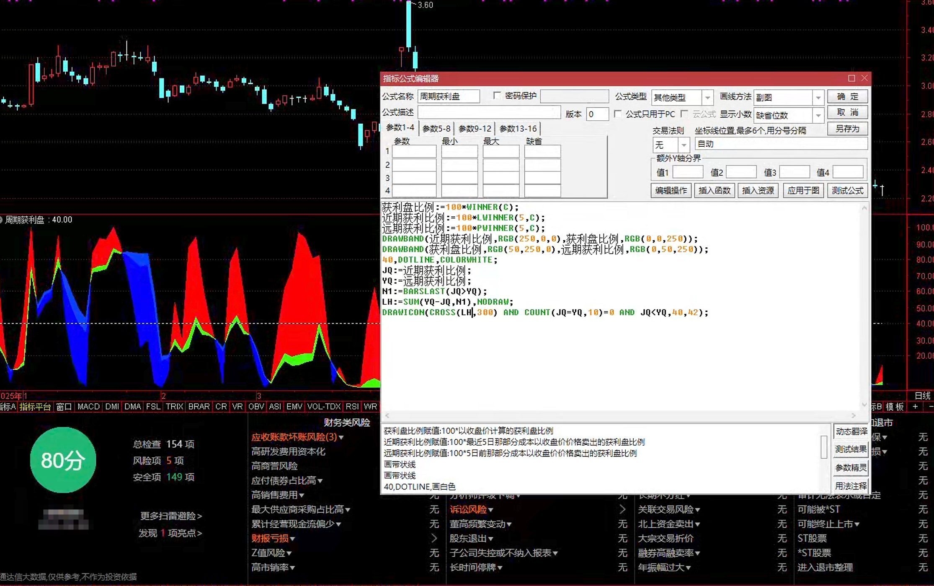Maximize the 指标公式编辑器 dialog
The image size is (934, 586).
click(851, 78)
